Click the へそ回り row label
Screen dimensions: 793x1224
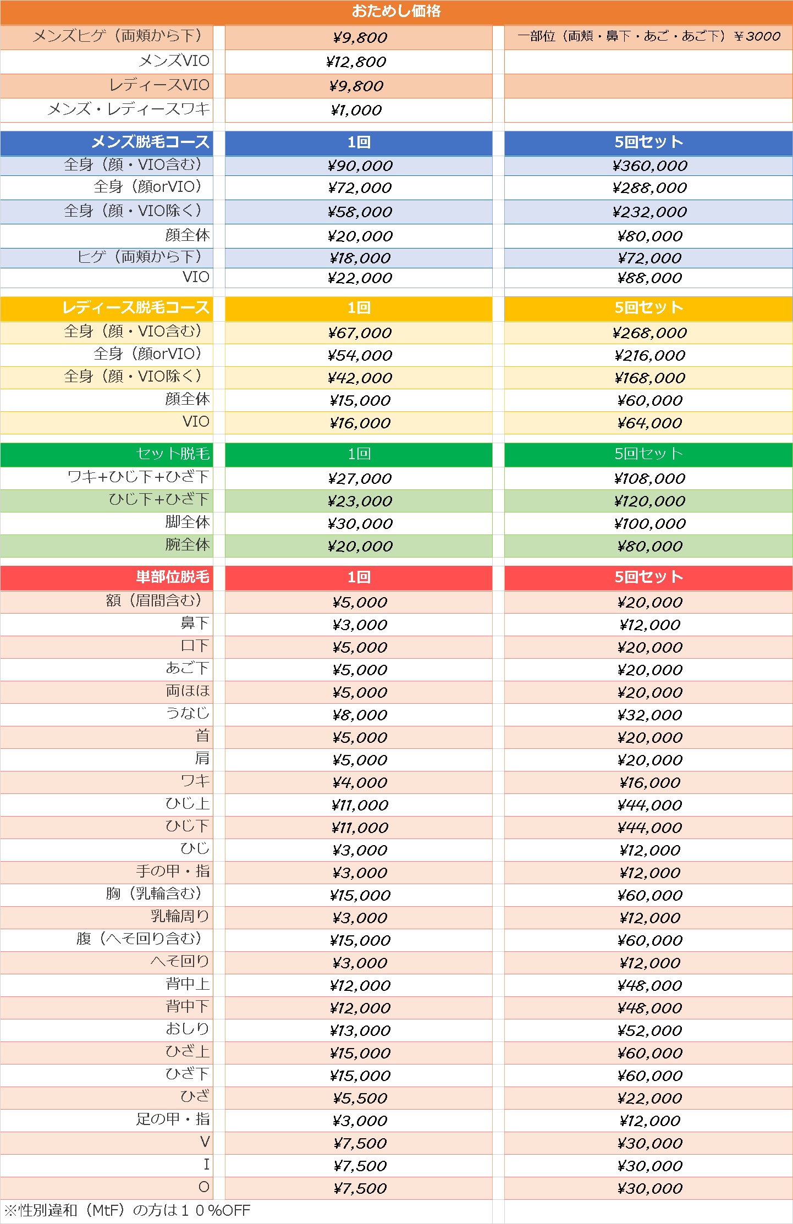pyautogui.click(x=180, y=961)
